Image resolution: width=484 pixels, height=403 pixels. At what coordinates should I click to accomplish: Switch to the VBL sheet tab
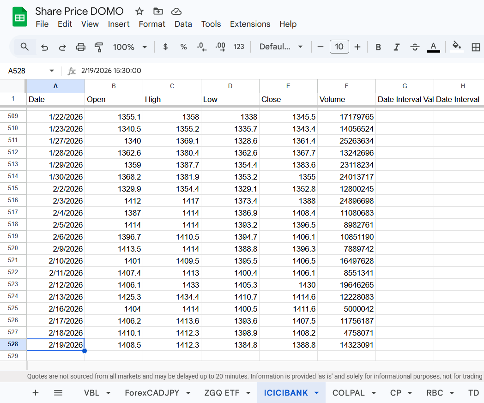coord(92,393)
